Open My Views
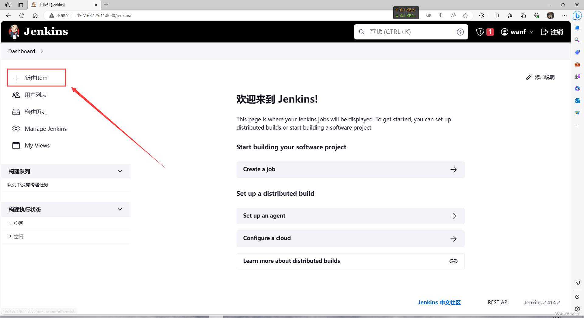The image size is (584, 318). 37,145
